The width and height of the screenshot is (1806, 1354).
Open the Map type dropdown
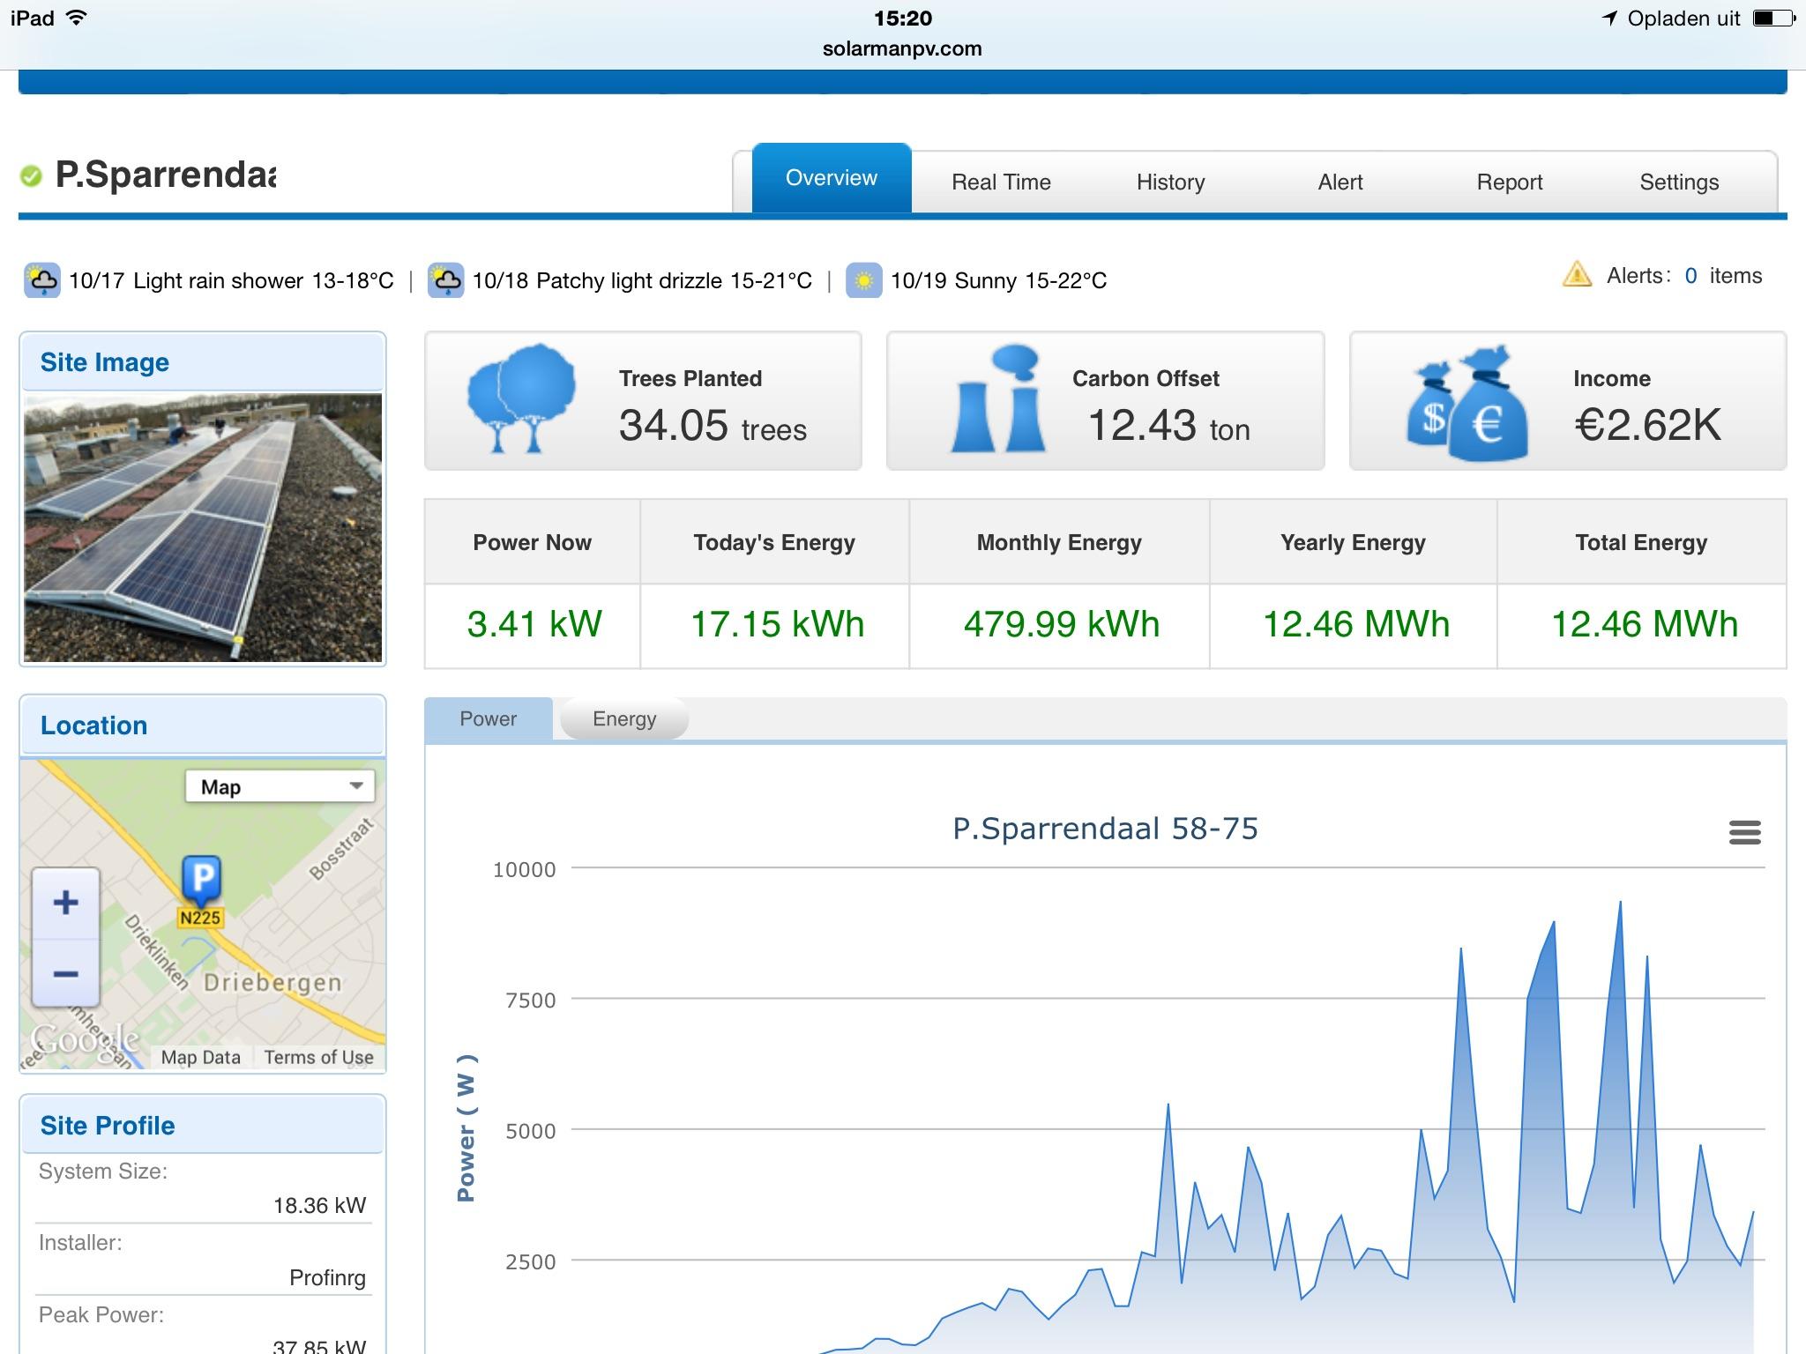click(280, 786)
